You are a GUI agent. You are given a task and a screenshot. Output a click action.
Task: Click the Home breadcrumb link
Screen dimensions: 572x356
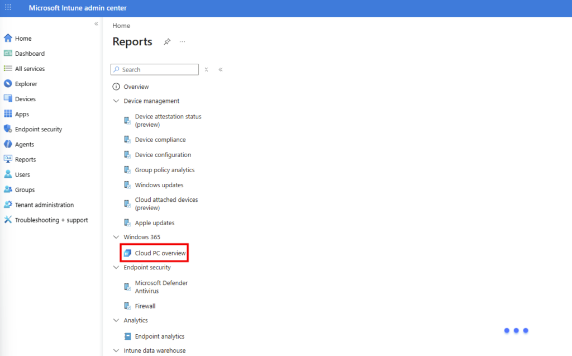coord(121,26)
